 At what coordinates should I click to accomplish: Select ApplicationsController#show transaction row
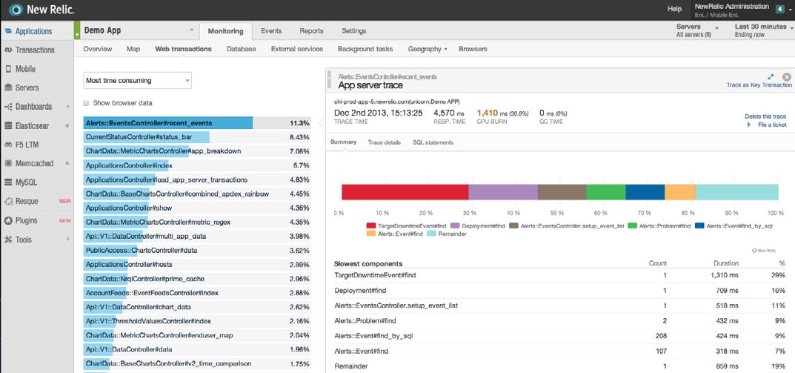197,208
